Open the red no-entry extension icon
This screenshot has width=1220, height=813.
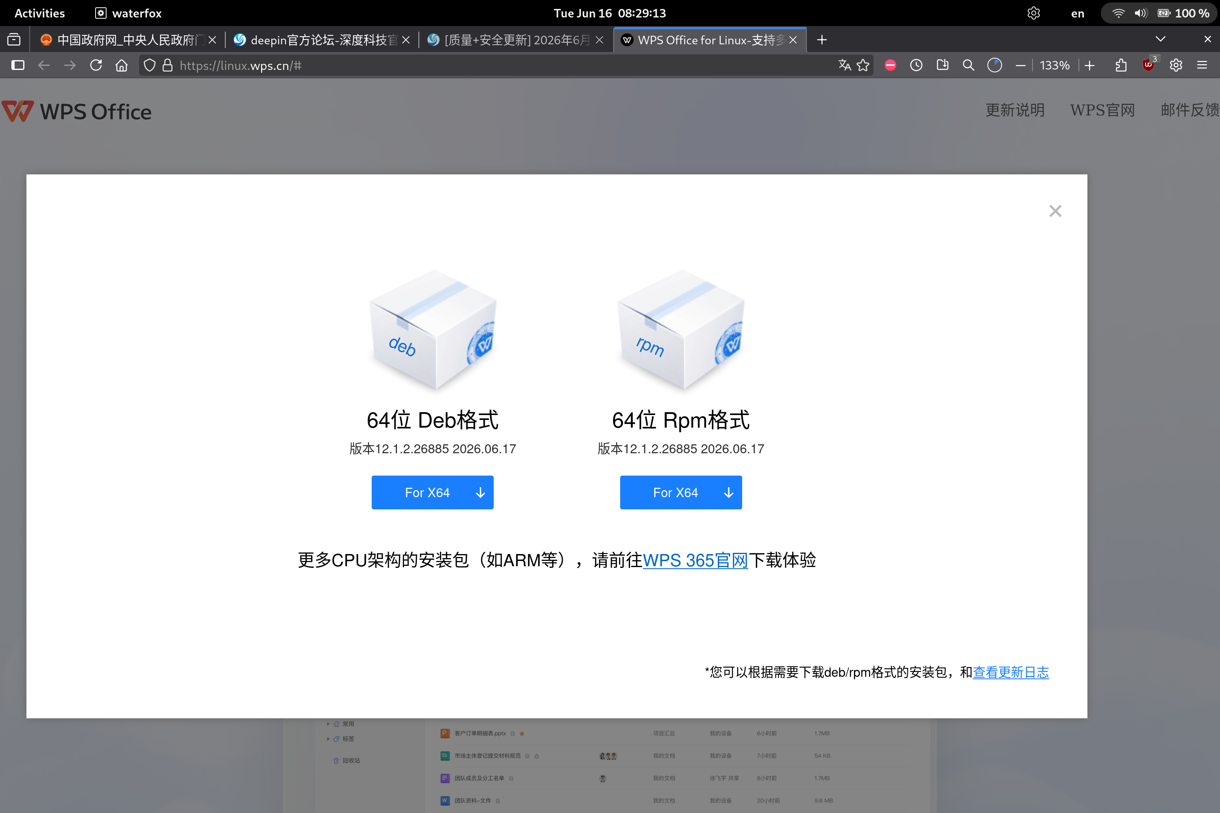pyautogui.click(x=890, y=65)
